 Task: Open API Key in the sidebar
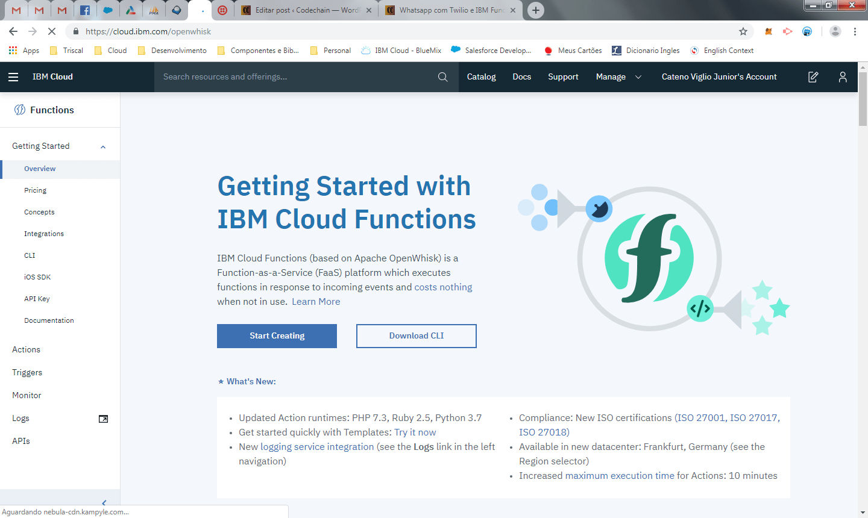pos(37,299)
